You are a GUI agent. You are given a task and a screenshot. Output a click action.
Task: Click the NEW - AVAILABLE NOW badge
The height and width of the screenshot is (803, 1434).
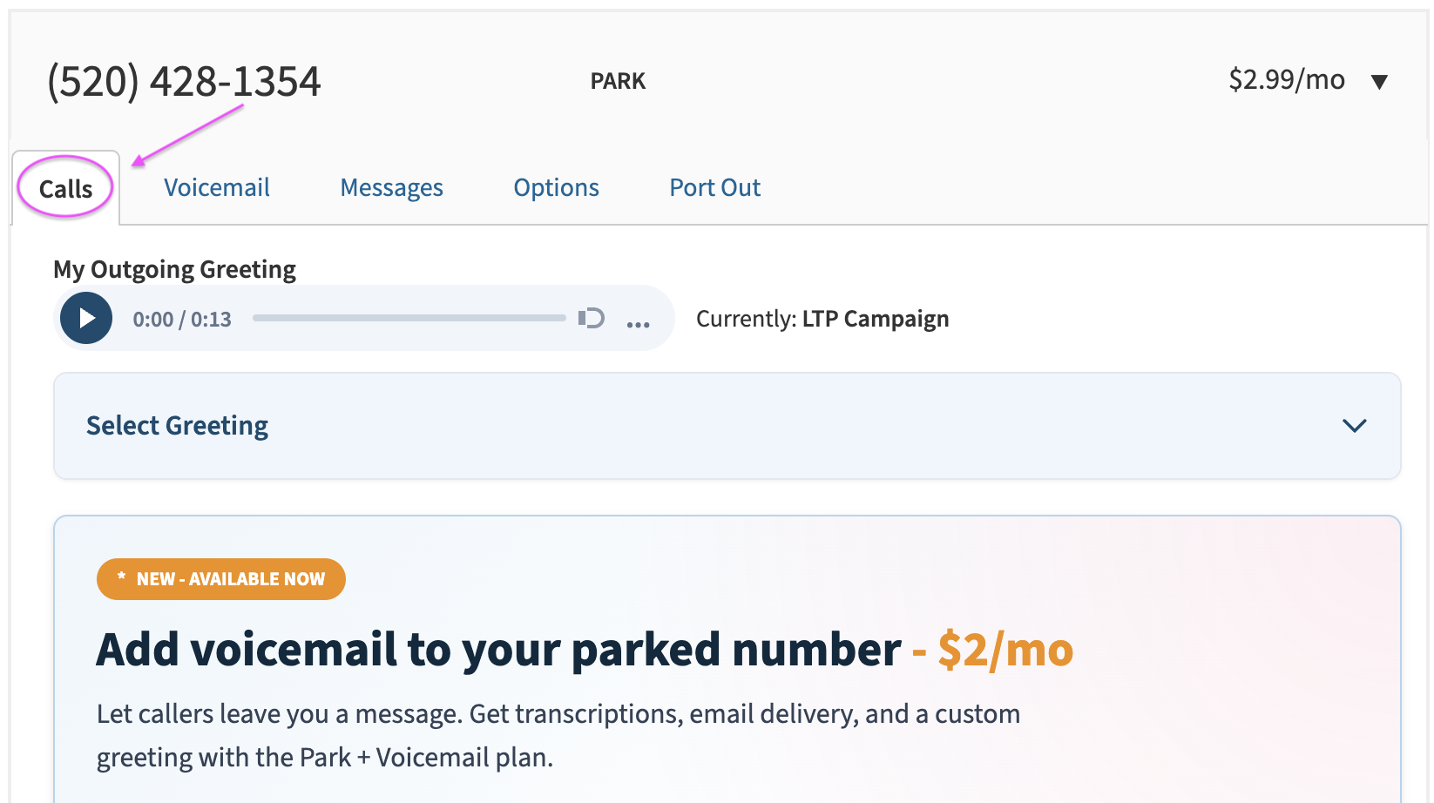click(x=221, y=579)
